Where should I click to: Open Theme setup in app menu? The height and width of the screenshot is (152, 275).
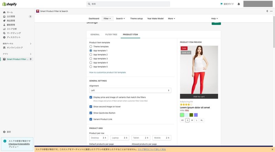136,19
